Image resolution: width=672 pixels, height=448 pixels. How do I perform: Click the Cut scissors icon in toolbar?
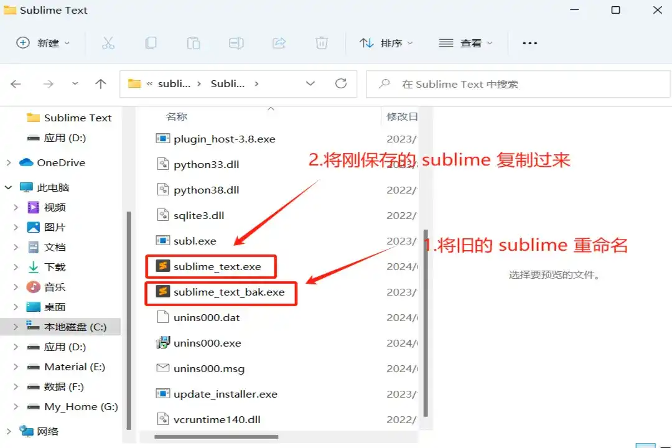[x=108, y=43]
